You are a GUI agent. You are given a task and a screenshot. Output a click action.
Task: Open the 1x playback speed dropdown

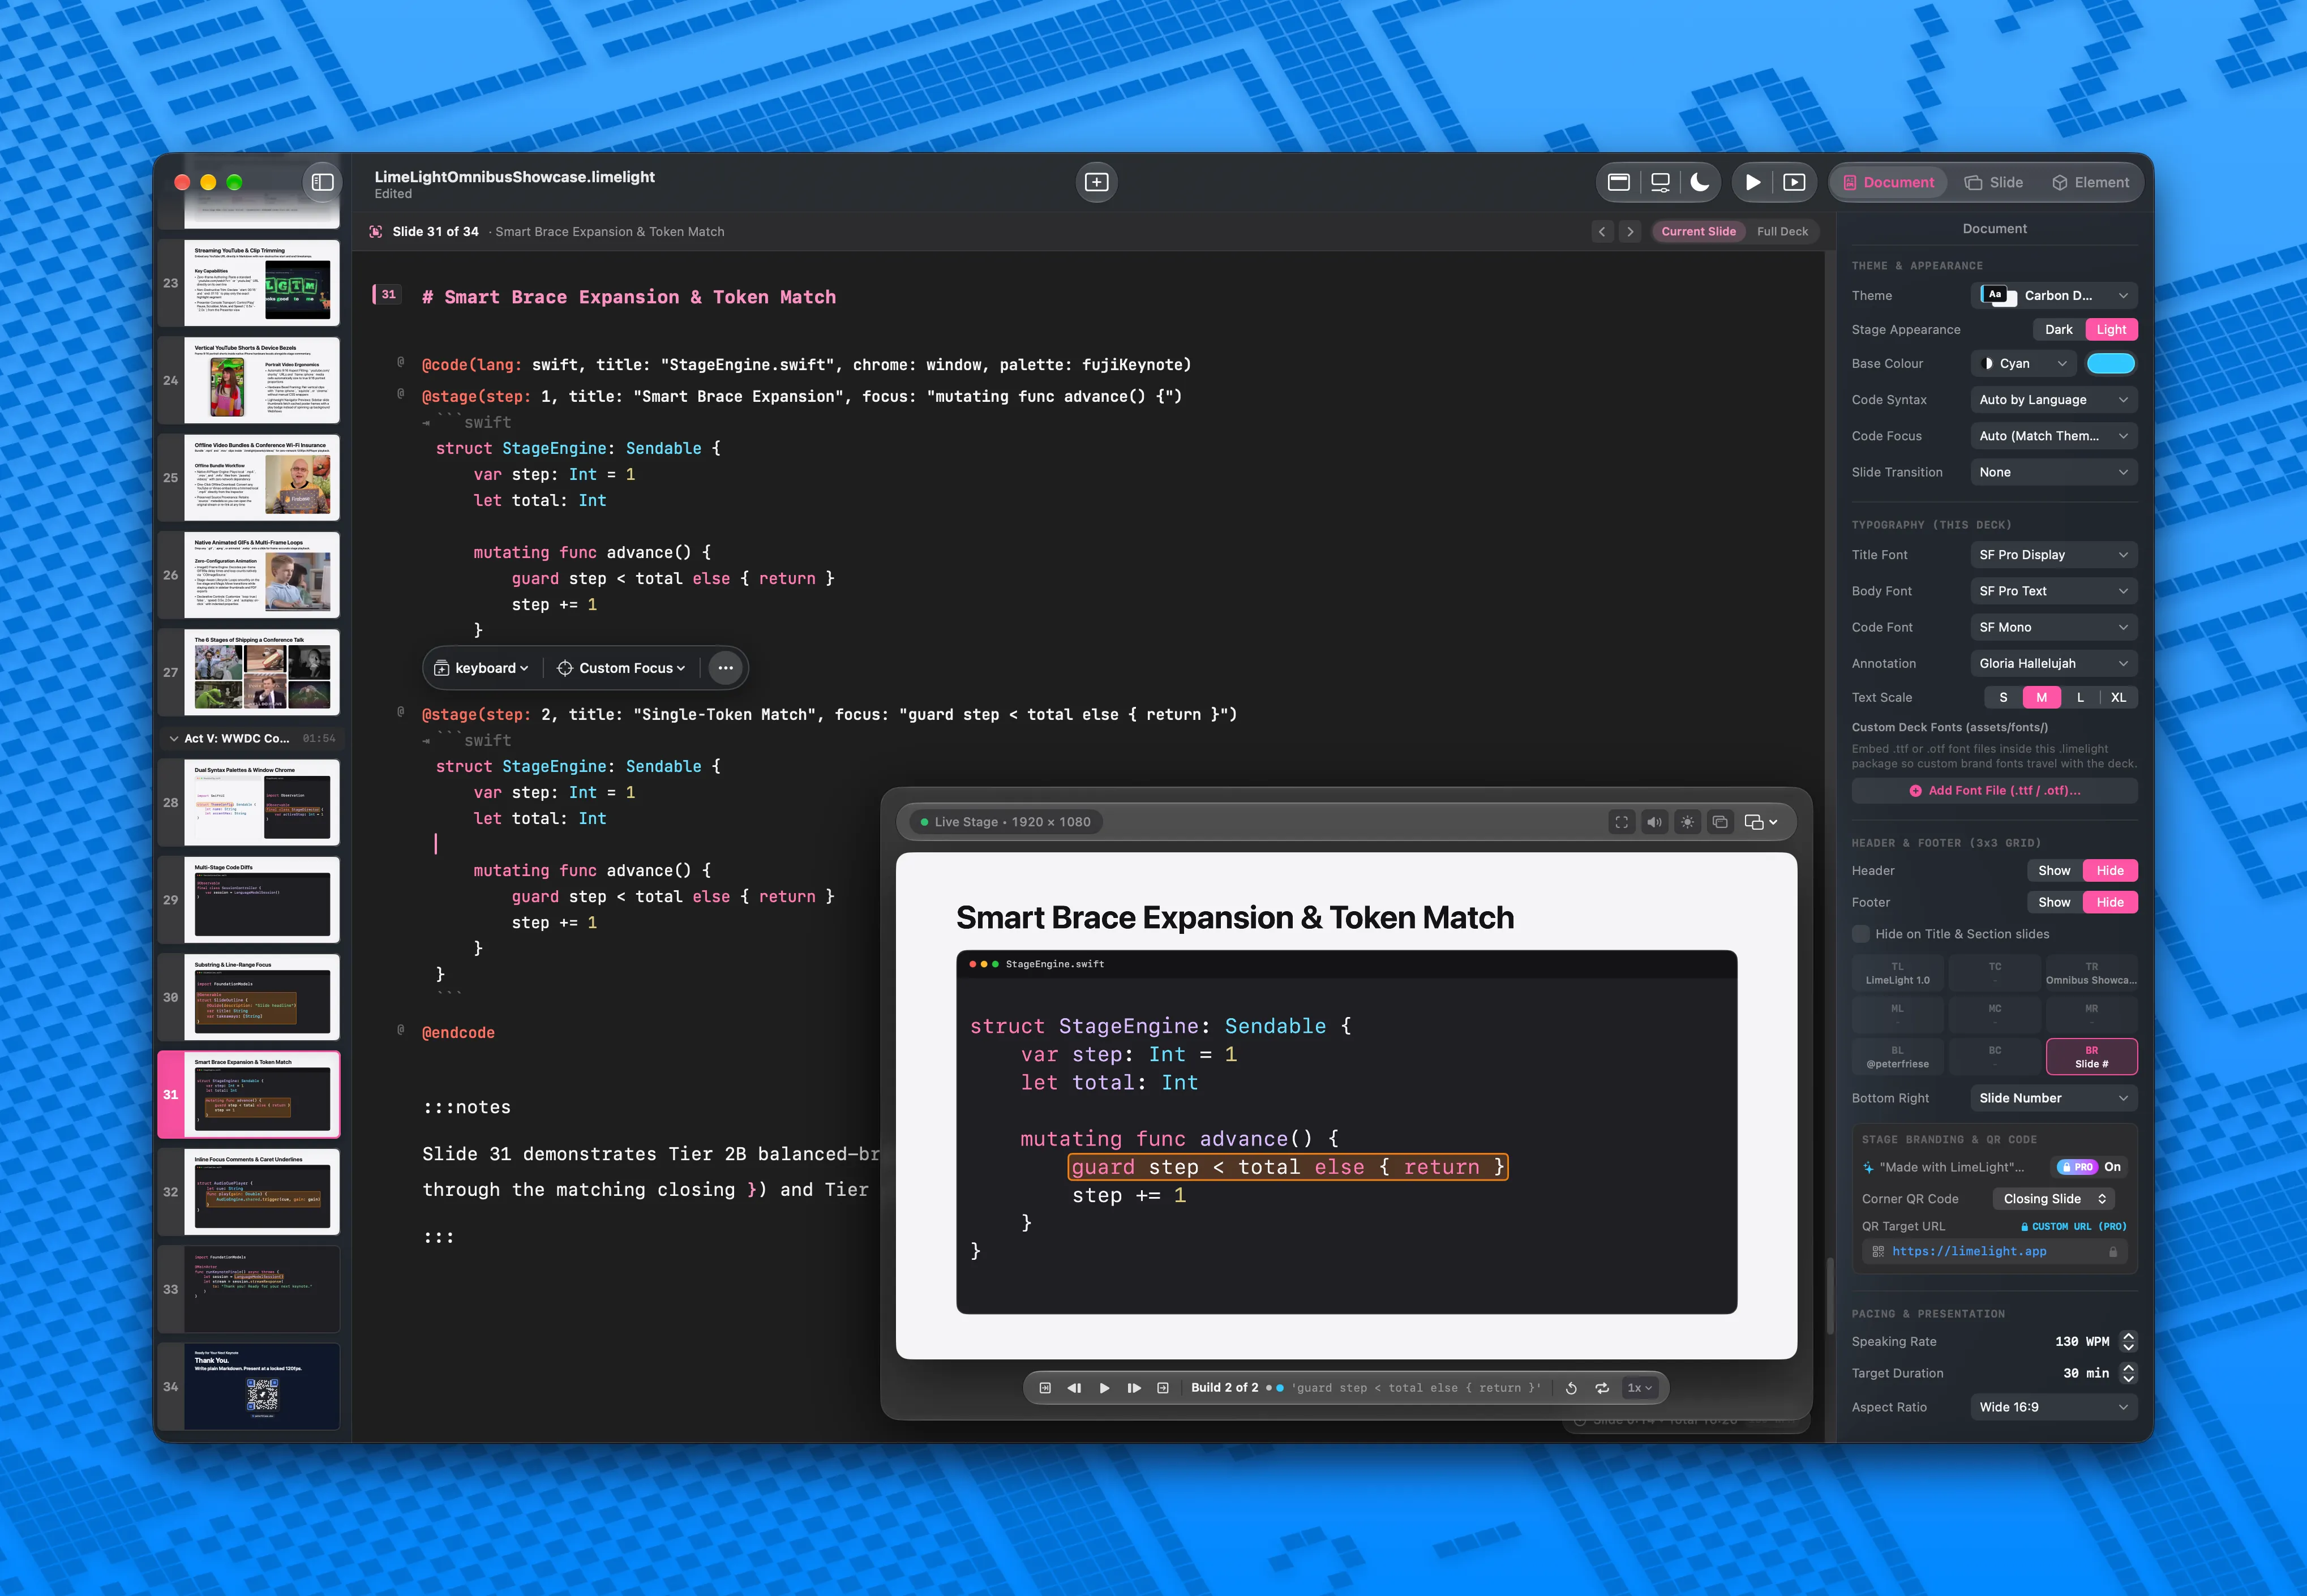point(1639,1387)
